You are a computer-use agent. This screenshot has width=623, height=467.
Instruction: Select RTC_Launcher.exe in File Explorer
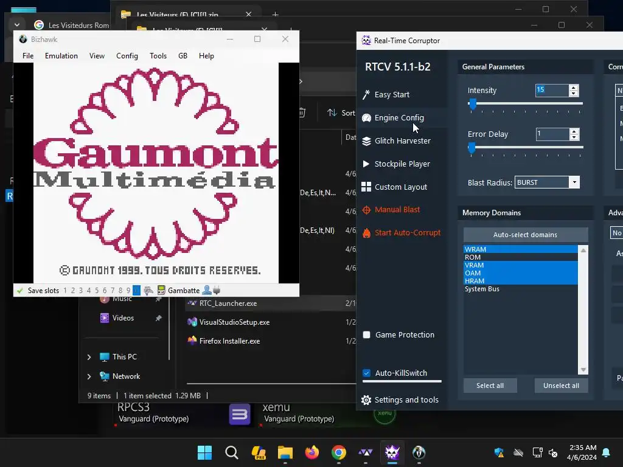pyautogui.click(x=228, y=303)
